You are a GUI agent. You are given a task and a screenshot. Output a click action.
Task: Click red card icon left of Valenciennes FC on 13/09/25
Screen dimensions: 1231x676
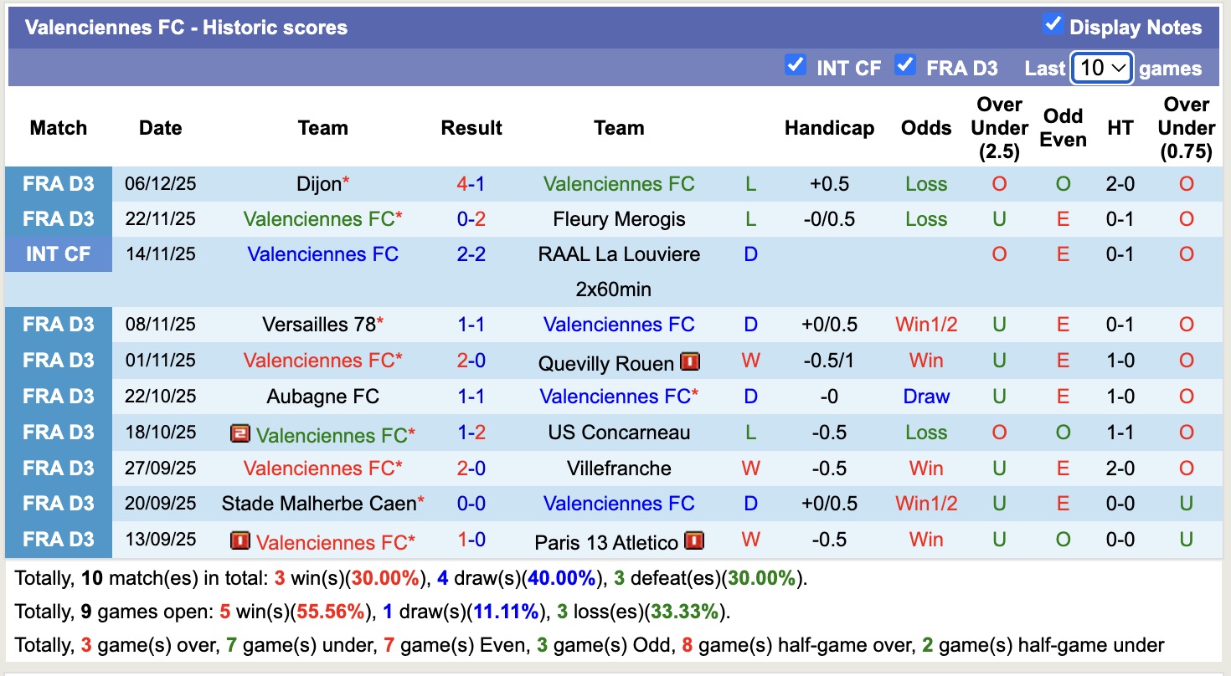point(240,540)
